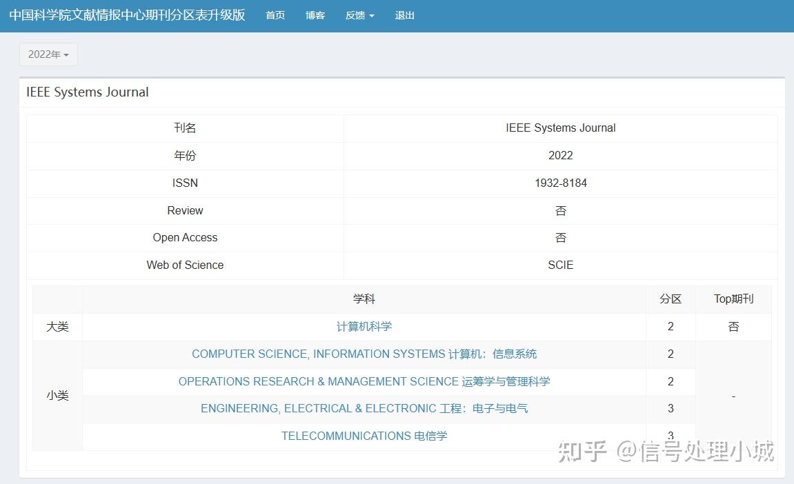Select the page heading IEEE Systems Journal
This screenshot has height=484, width=794.
coord(88,92)
